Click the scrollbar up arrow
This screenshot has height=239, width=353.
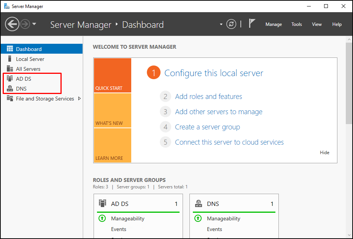tap(349, 40)
